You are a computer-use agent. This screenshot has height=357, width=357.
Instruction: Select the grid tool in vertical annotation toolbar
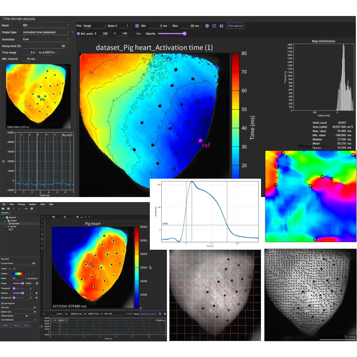coord(42,234)
